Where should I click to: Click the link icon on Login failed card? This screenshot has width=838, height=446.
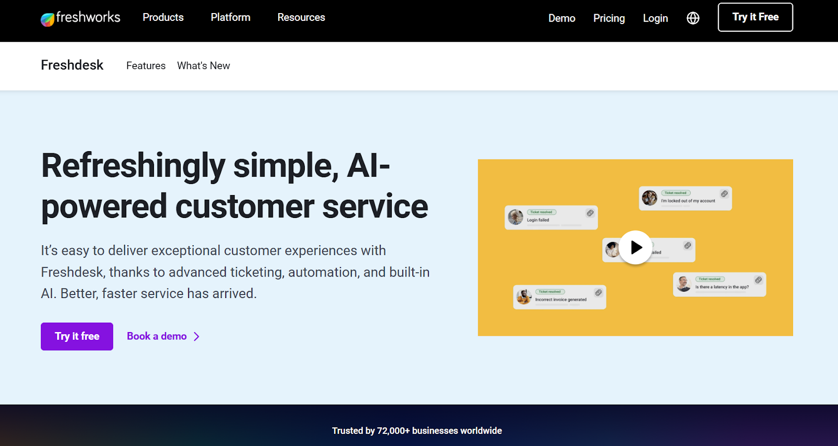coord(590,213)
